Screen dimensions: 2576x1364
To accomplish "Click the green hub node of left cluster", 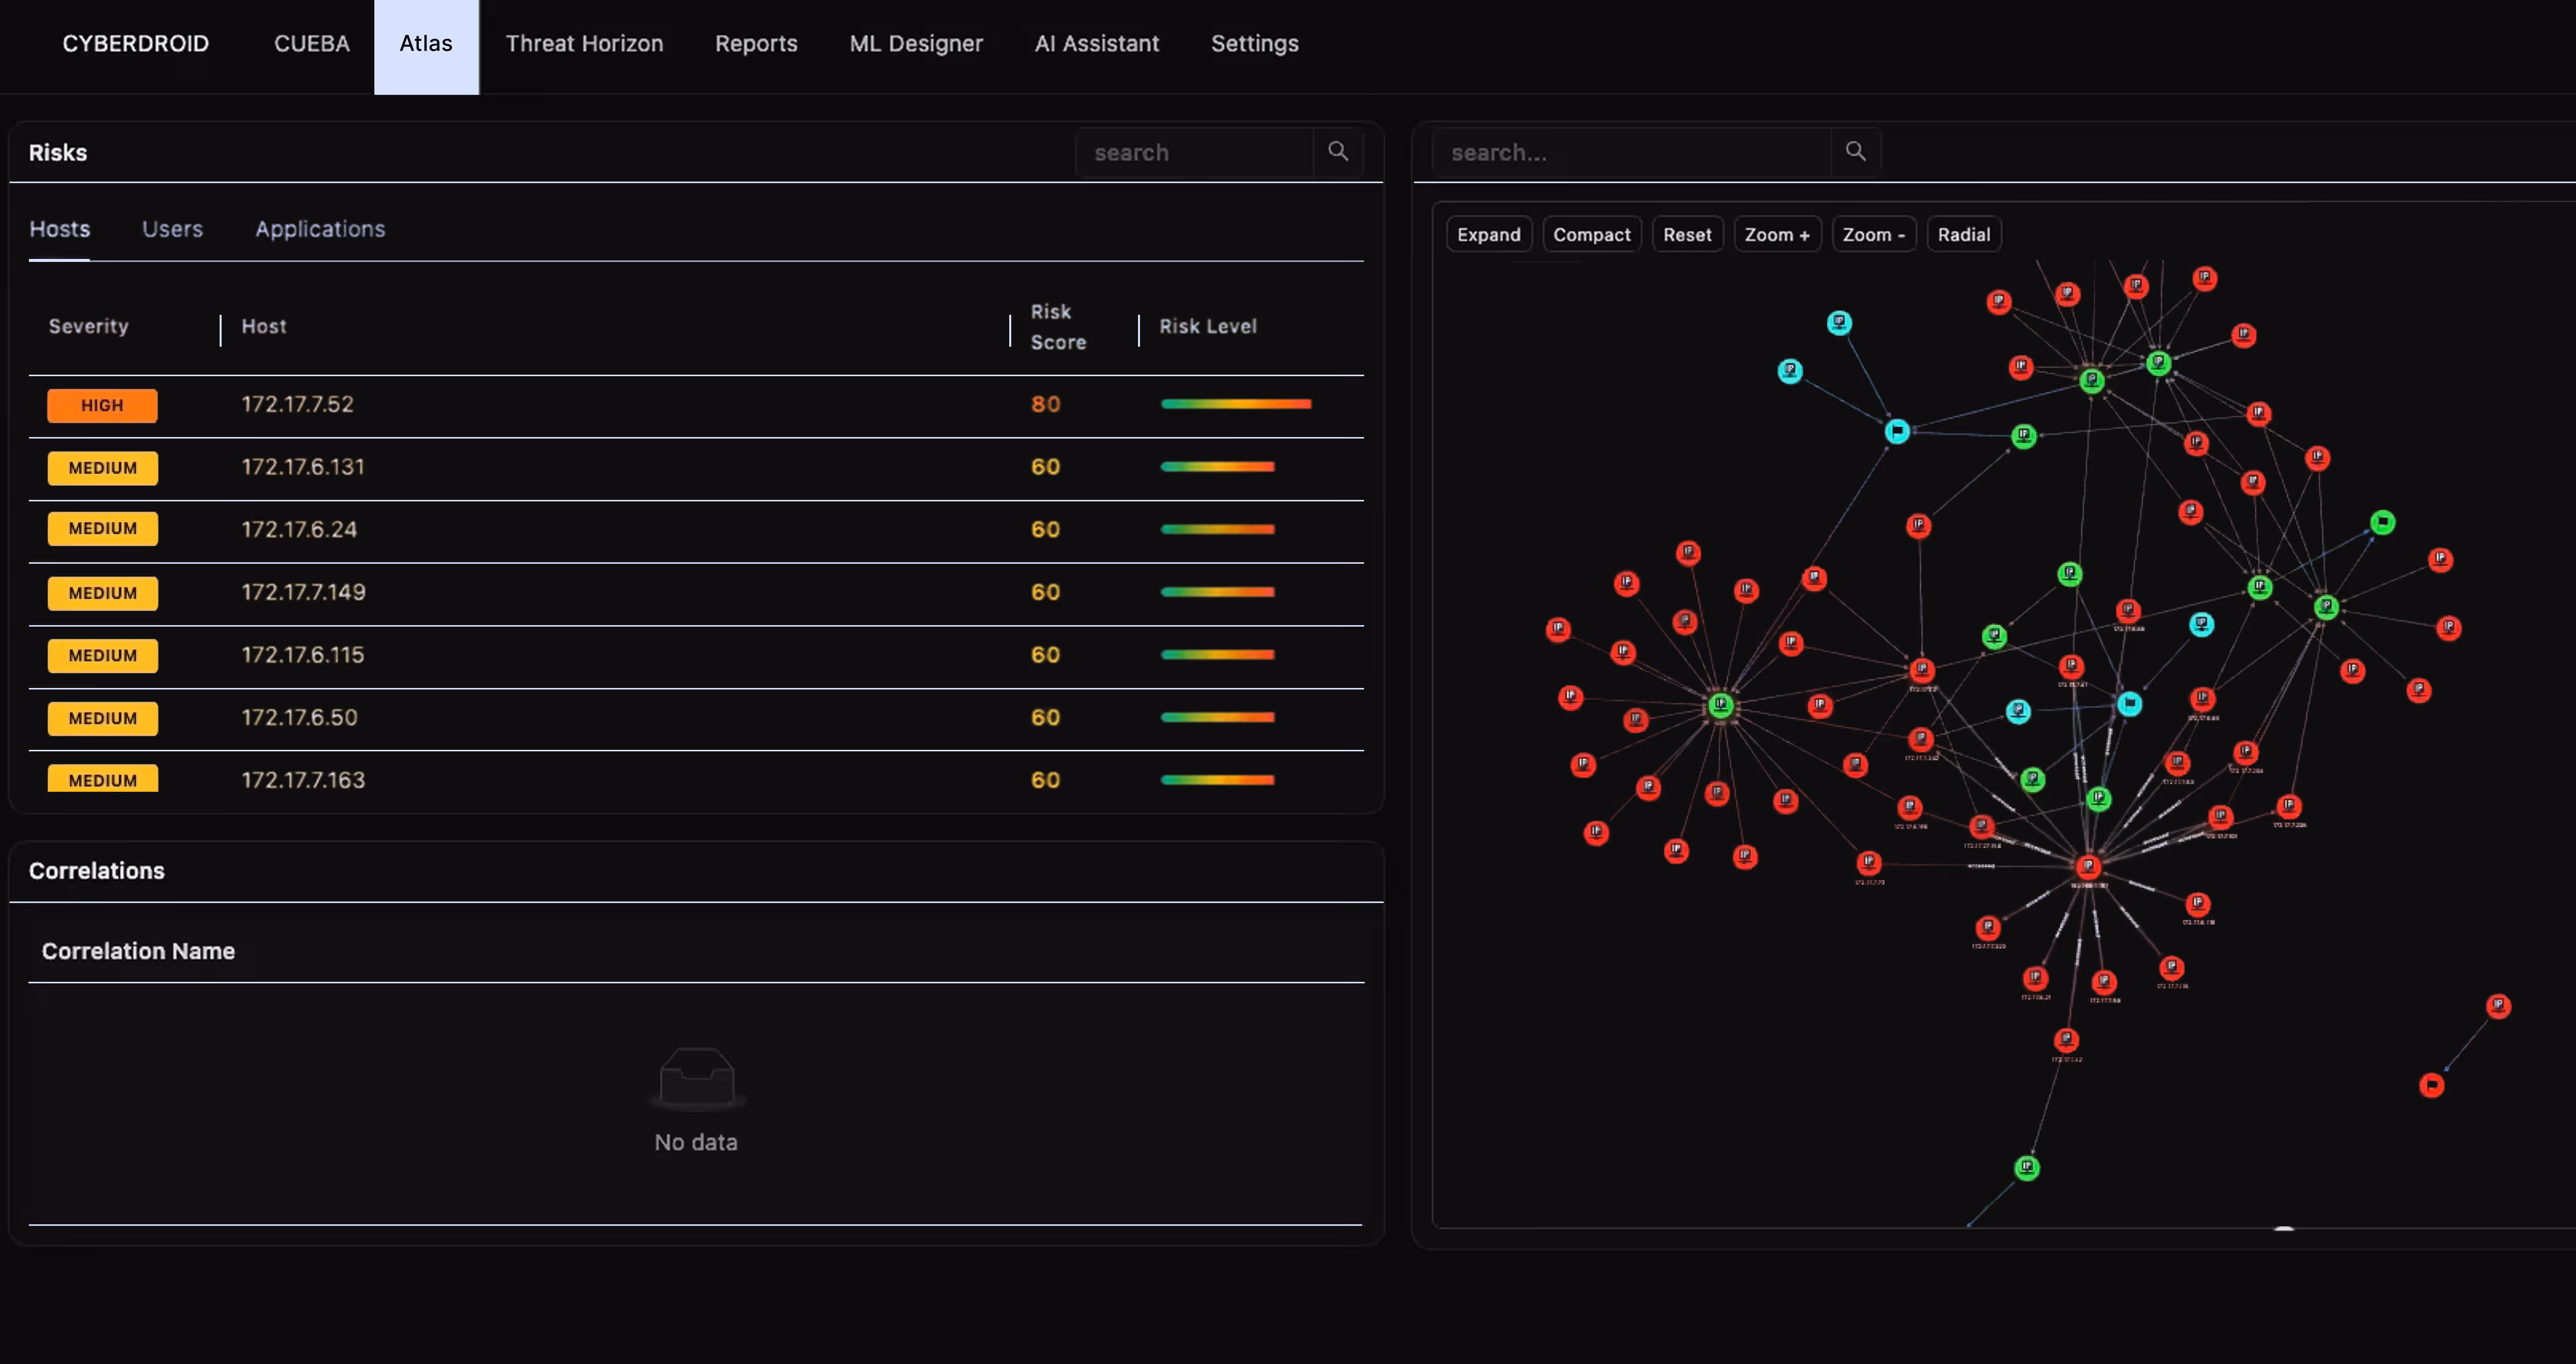I will coord(1720,705).
